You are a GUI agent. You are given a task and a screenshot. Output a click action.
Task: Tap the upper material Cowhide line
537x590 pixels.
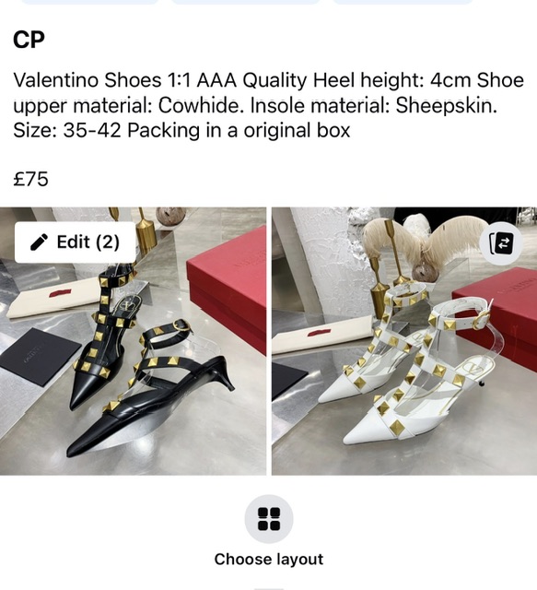(x=255, y=106)
